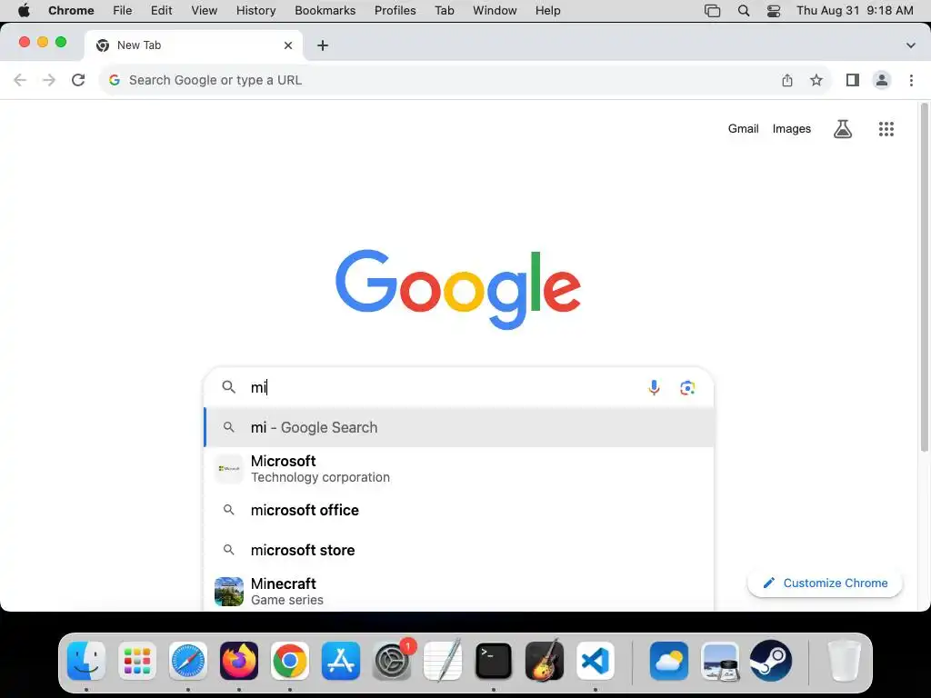Click the share icon in address bar
This screenshot has width=931, height=698.
[787, 80]
